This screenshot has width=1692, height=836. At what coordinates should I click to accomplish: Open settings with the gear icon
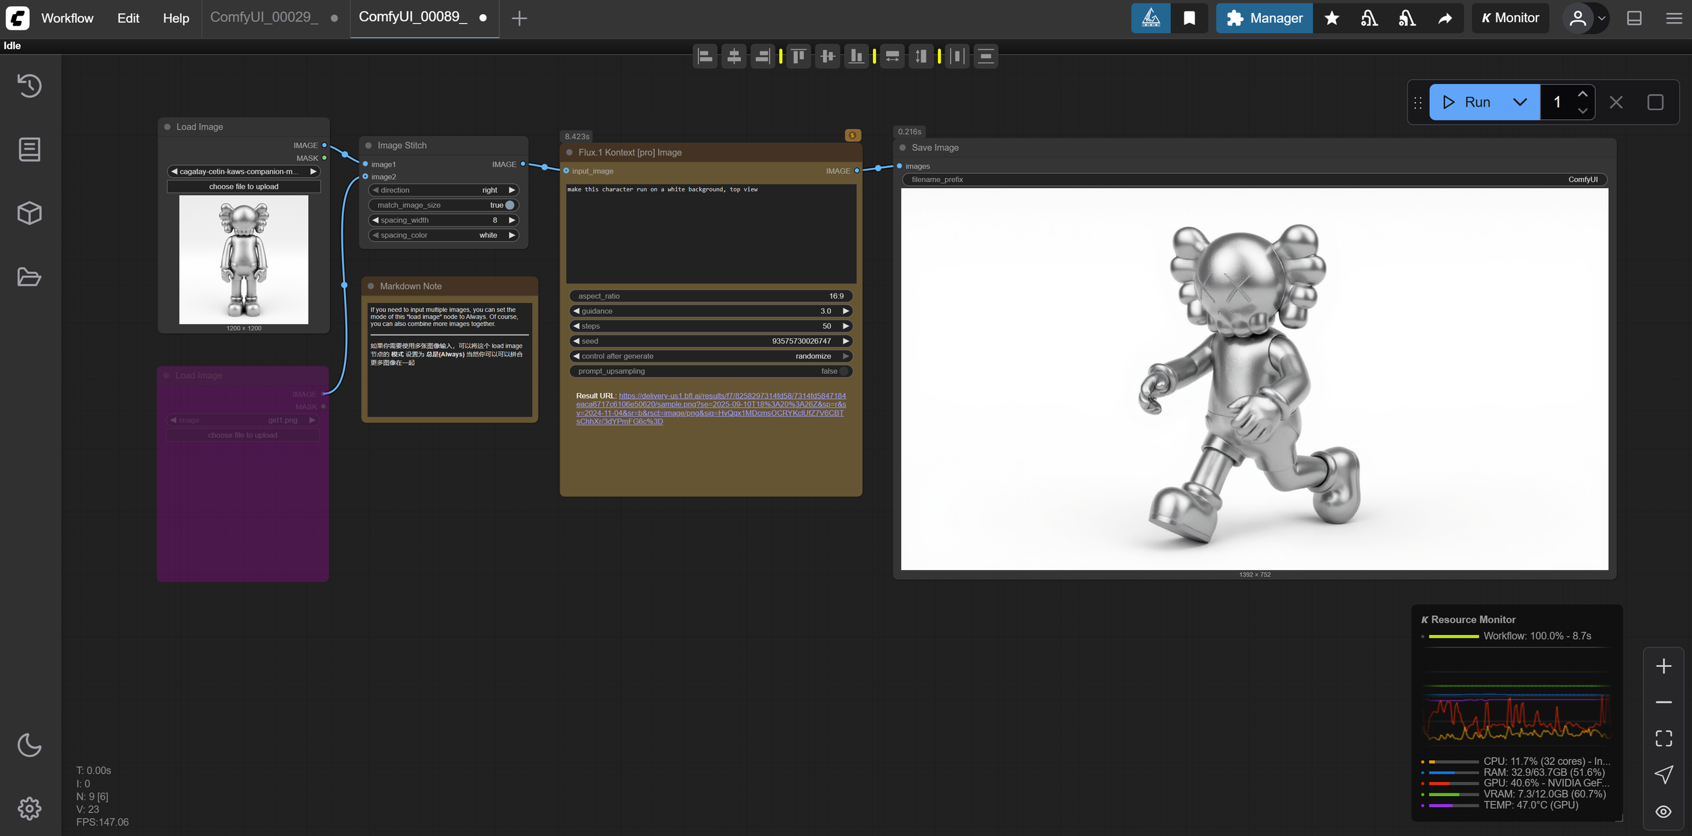(29, 808)
